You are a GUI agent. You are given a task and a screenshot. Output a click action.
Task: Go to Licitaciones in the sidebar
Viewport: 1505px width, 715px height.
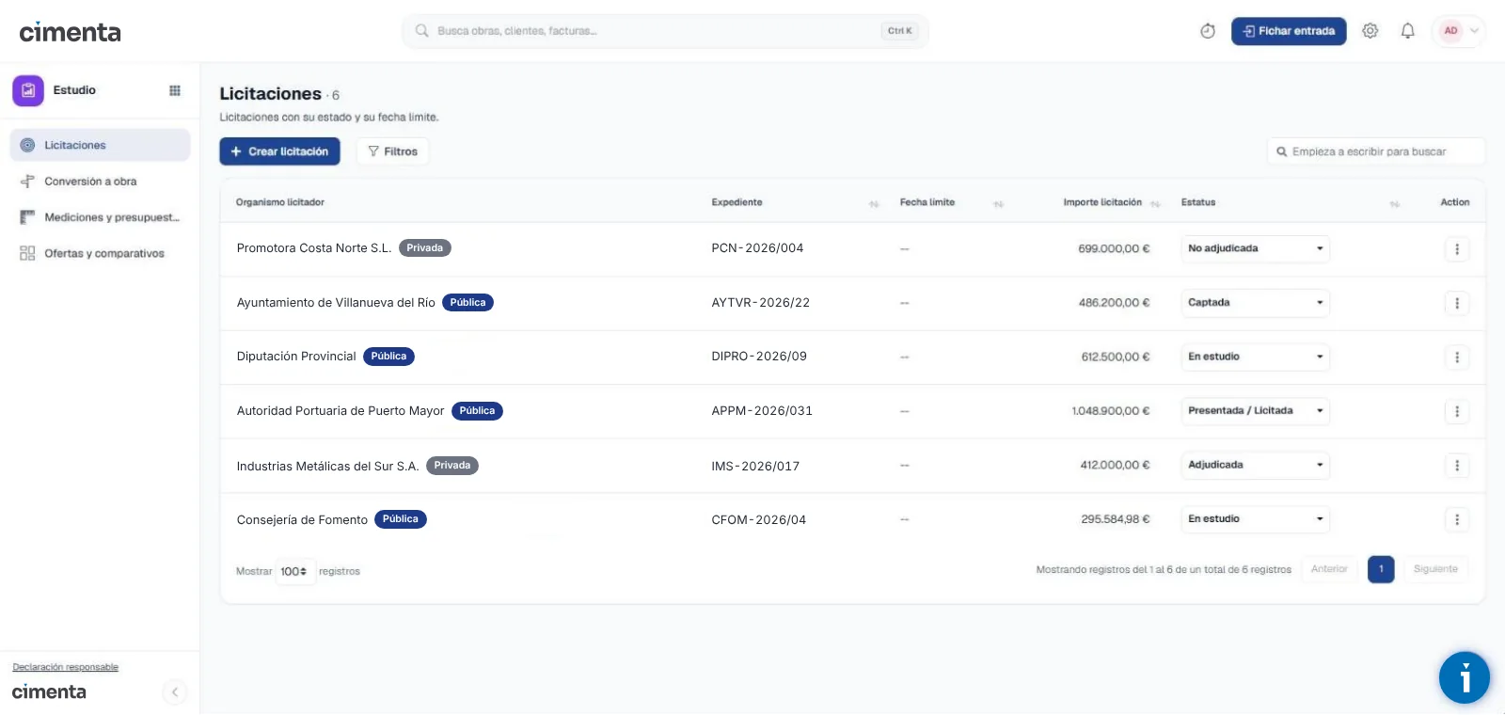point(100,145)
